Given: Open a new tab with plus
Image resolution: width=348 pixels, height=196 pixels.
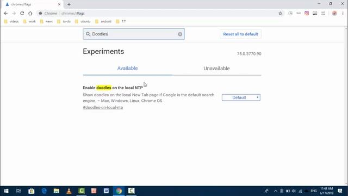Looking at the screenshot, I should click(x=69, y=4).
